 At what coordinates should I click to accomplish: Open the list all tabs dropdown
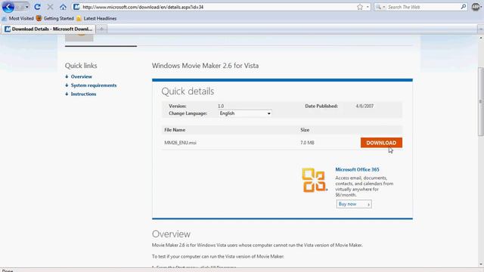coord(480,29)
